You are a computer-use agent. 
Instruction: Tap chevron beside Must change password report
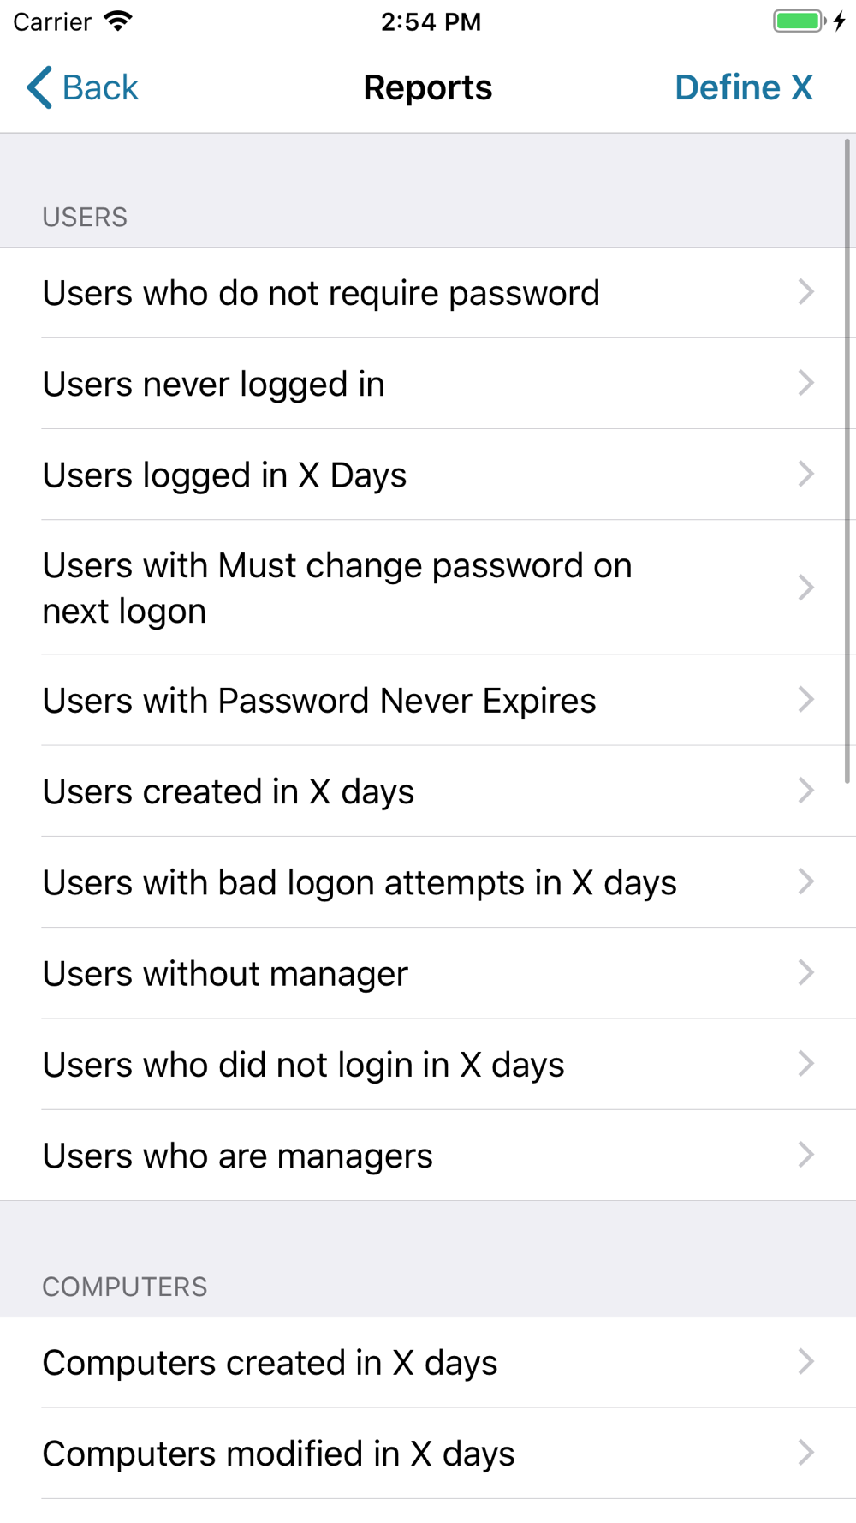point(805,588)
